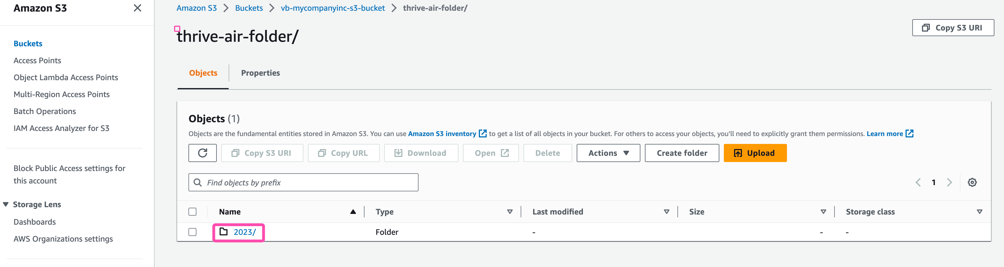
Task: Click the Name column header
Action: click(x=229, y=212)
